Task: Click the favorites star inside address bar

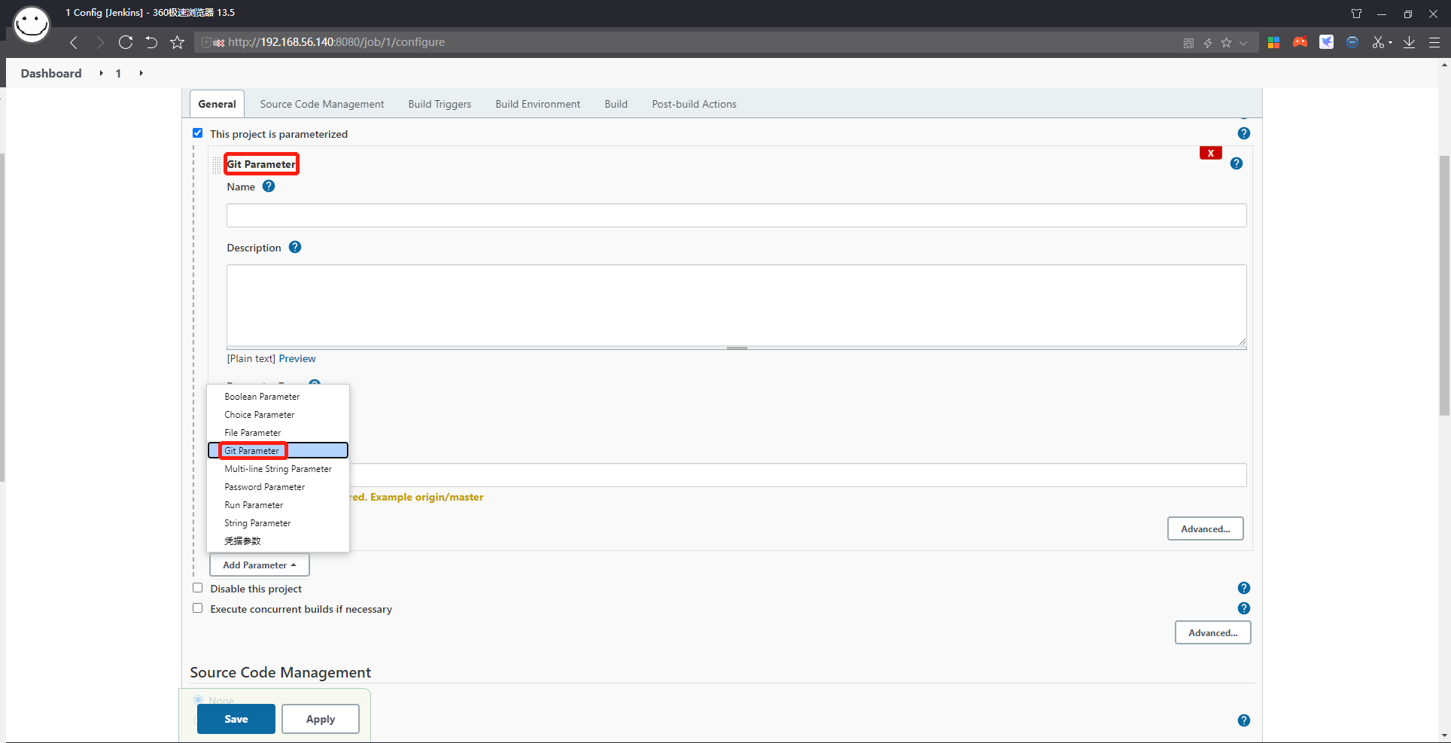Action: [x=1227, y=43]
